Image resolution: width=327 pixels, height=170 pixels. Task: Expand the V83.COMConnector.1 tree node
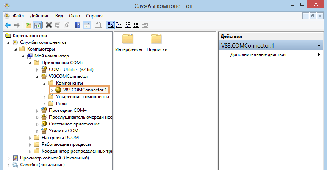click(x=52, y=90)
